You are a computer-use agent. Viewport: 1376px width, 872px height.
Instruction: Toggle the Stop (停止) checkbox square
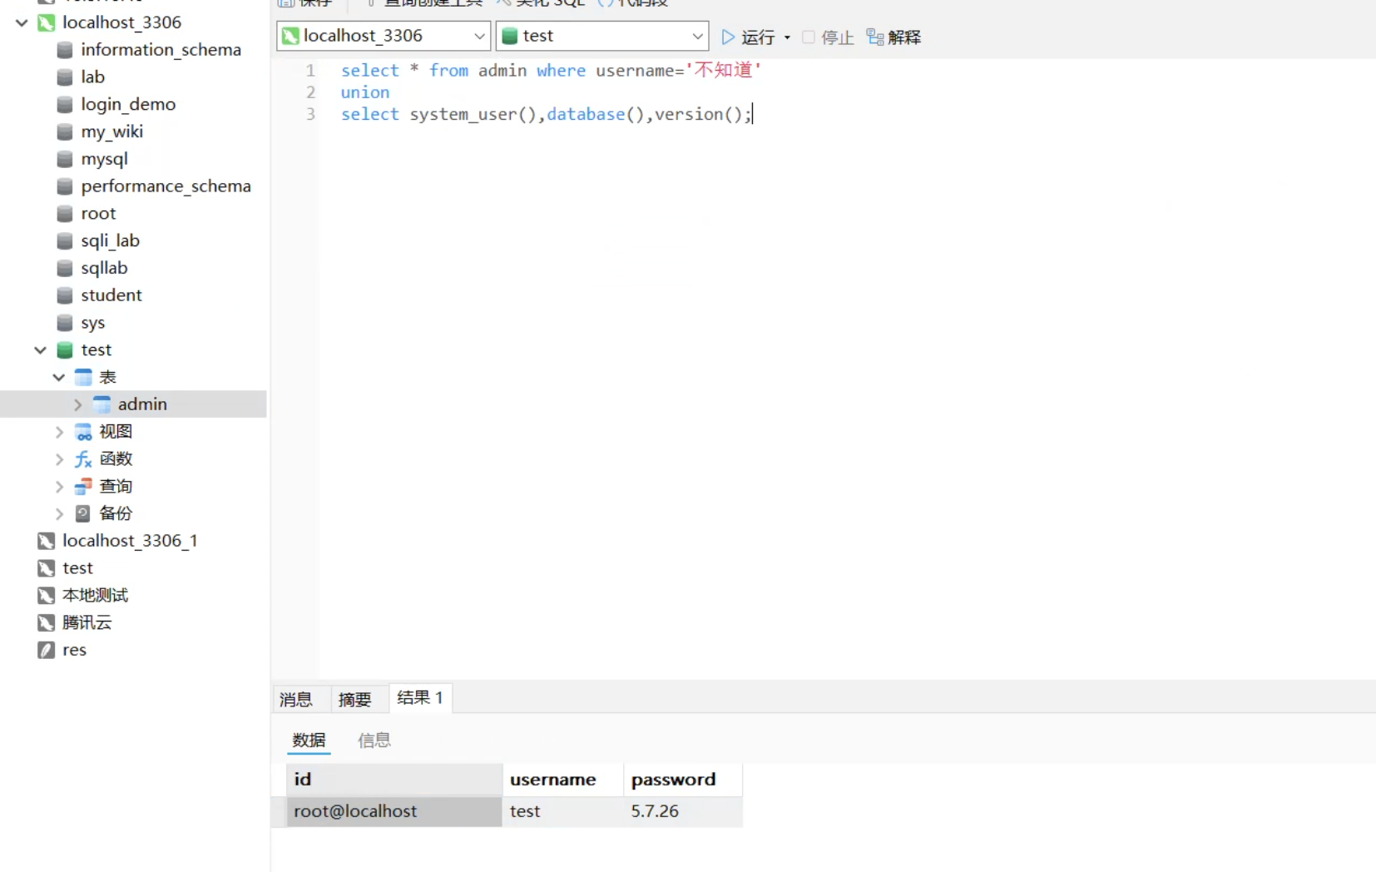(x=808, y=37)
